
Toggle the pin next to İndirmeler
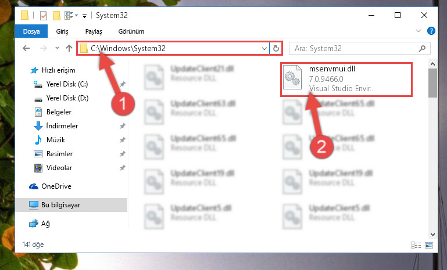coord(122,126)
